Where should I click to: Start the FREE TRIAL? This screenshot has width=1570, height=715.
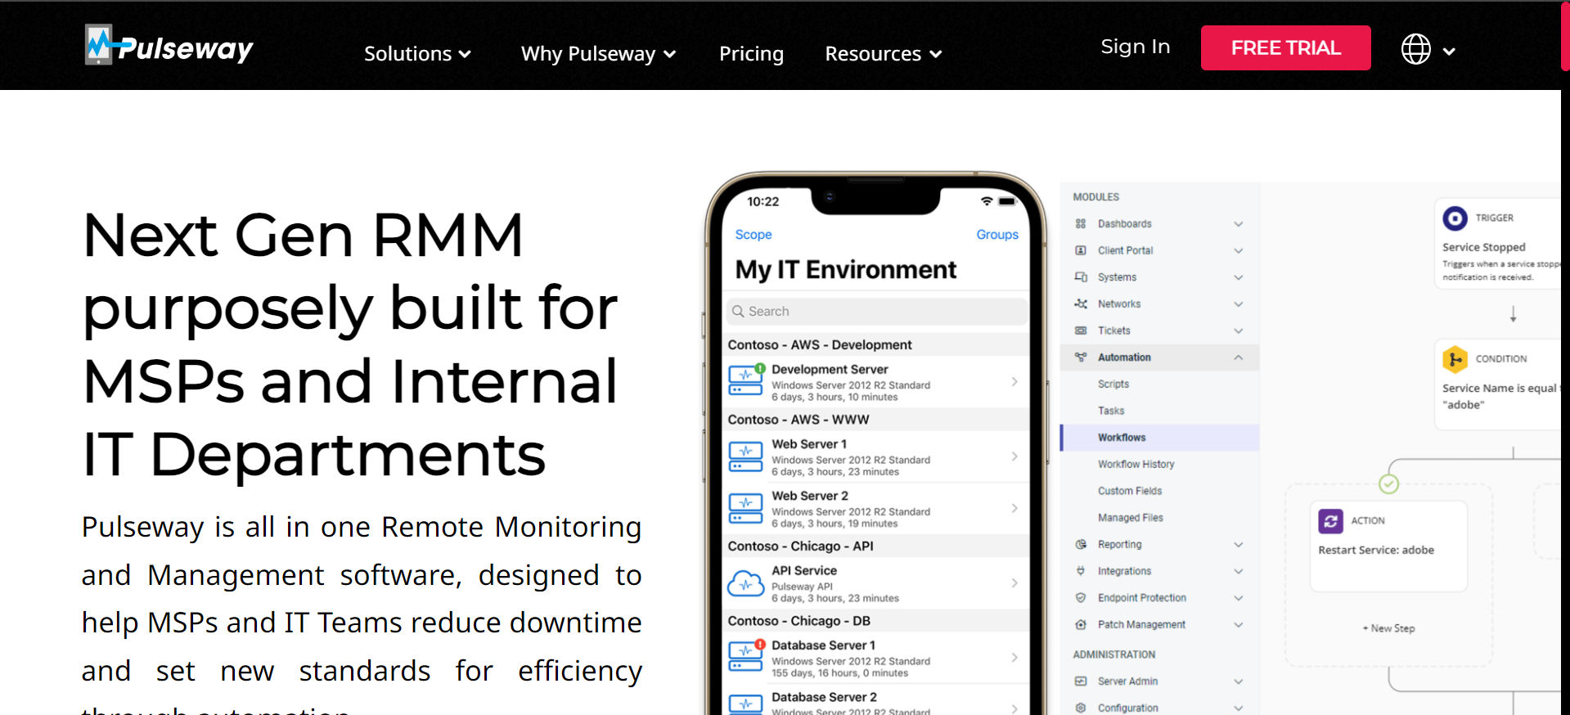pyautogui.click(x=1285, y=47)
